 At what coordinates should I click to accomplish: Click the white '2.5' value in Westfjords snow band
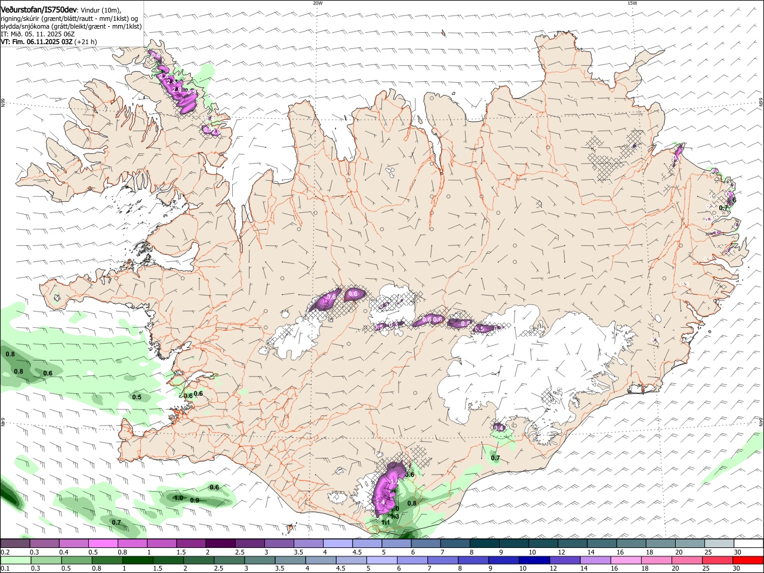point(177,90)
